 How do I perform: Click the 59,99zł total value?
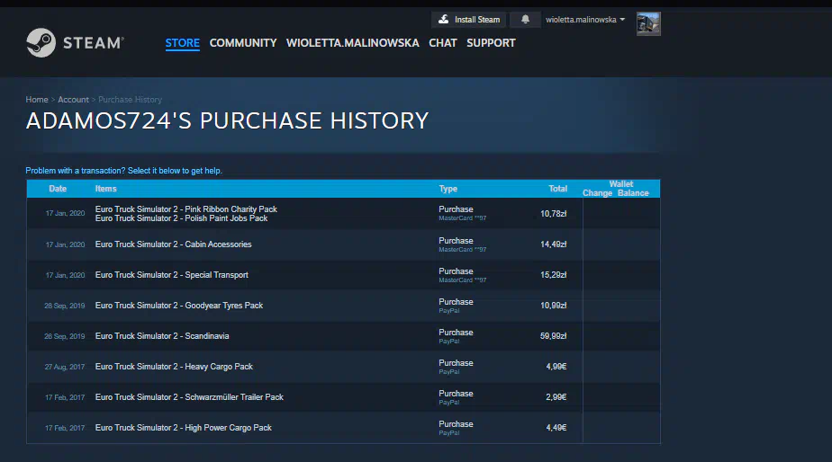pyautogui.click(x=554, y=336)
